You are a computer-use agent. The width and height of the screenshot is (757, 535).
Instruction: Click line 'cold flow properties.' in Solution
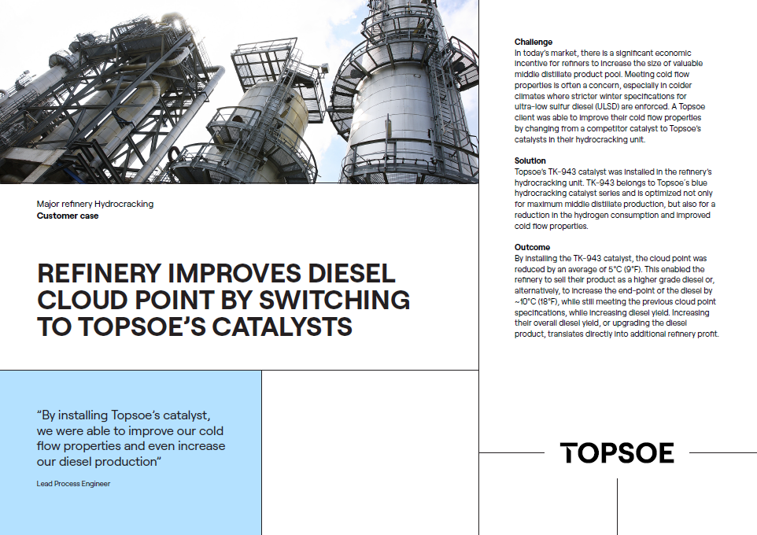point(552,226)
